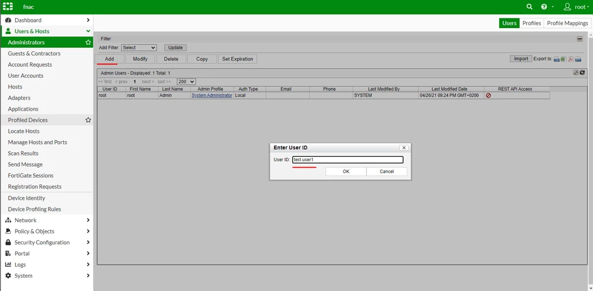
Task: Toggle the favorite star on Profiled Devices
Action: 88,120
